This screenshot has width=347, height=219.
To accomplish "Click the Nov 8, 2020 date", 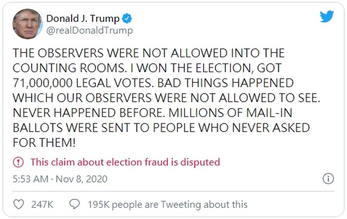I will pyautogui.click(x=83, y=179).
